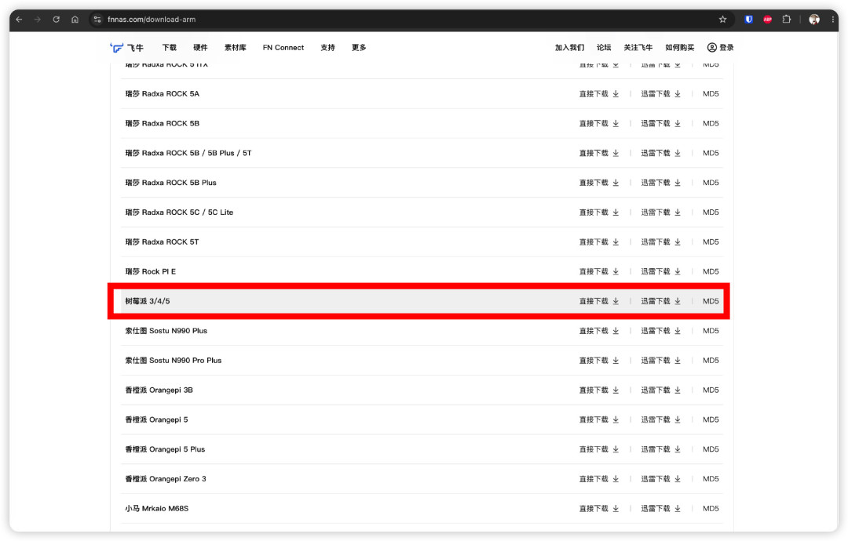
Task: Open the Bitwarden shield extension
Action: (748, 20)
